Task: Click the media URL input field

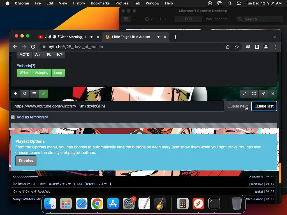Action: pos(117,106)
